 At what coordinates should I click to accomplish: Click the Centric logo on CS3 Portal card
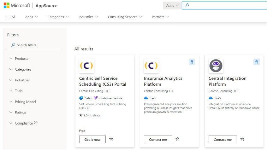86,66
